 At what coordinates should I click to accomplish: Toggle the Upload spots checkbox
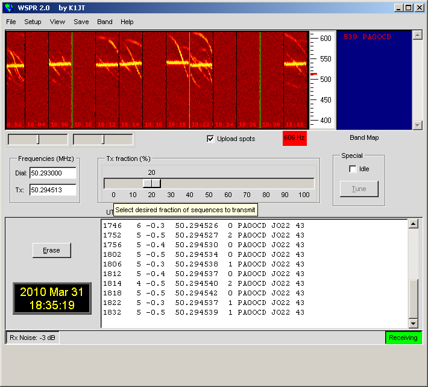click(x=210, y=139)
